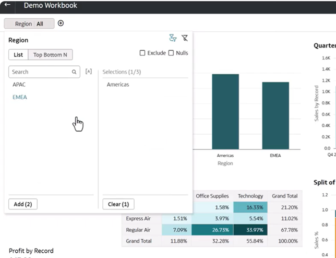
Task: Click the 5.54% Express Air cell
Action: pos(250,218)
